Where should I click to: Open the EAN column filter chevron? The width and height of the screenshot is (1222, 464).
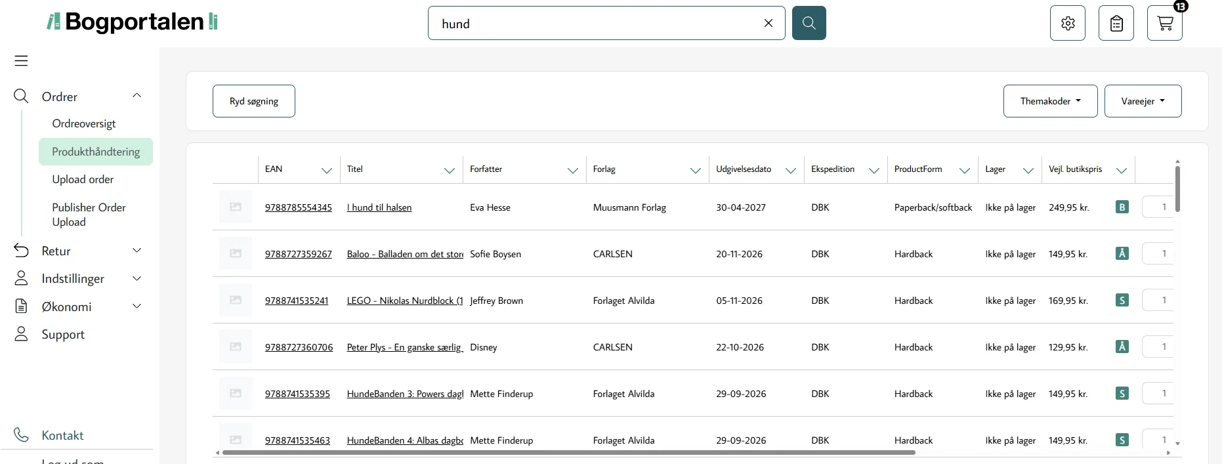point(326,171)
